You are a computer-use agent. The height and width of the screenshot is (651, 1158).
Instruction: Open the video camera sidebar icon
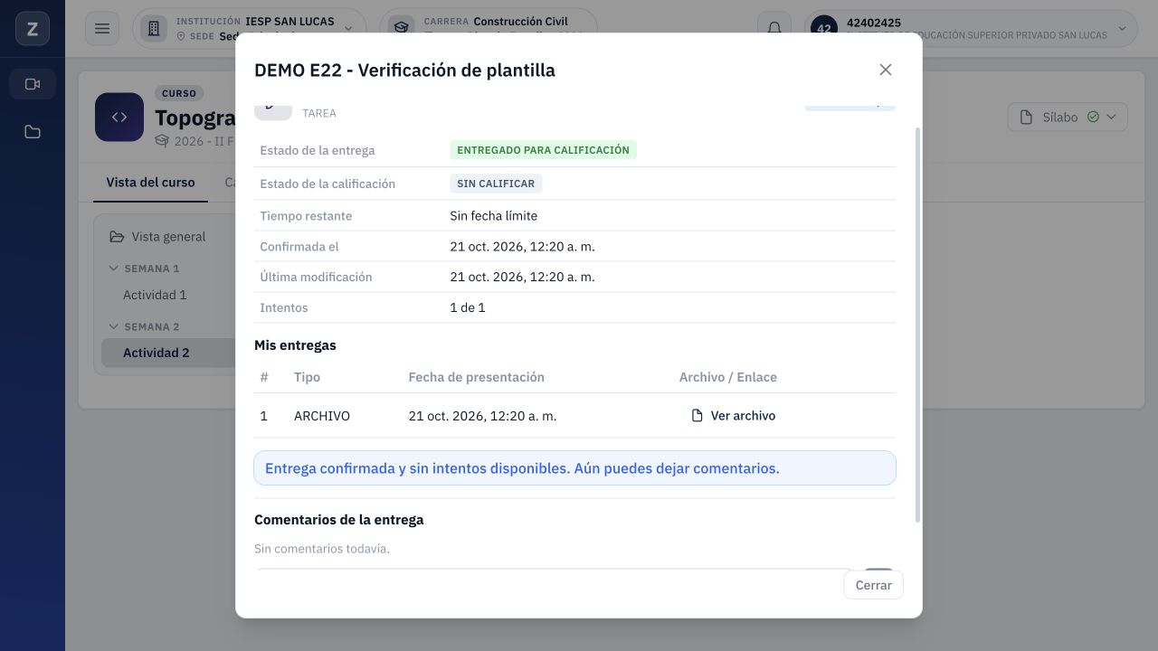[33, 84]
